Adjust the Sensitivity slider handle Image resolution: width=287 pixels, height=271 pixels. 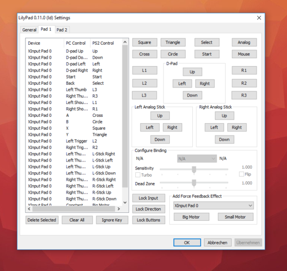point(194,169)
